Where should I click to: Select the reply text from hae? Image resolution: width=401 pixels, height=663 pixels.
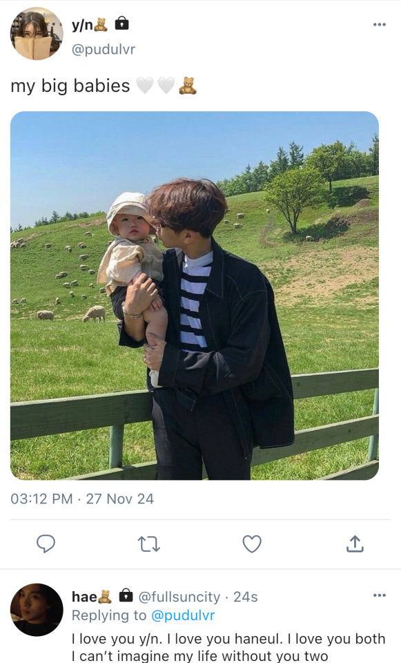coord(228,647)
